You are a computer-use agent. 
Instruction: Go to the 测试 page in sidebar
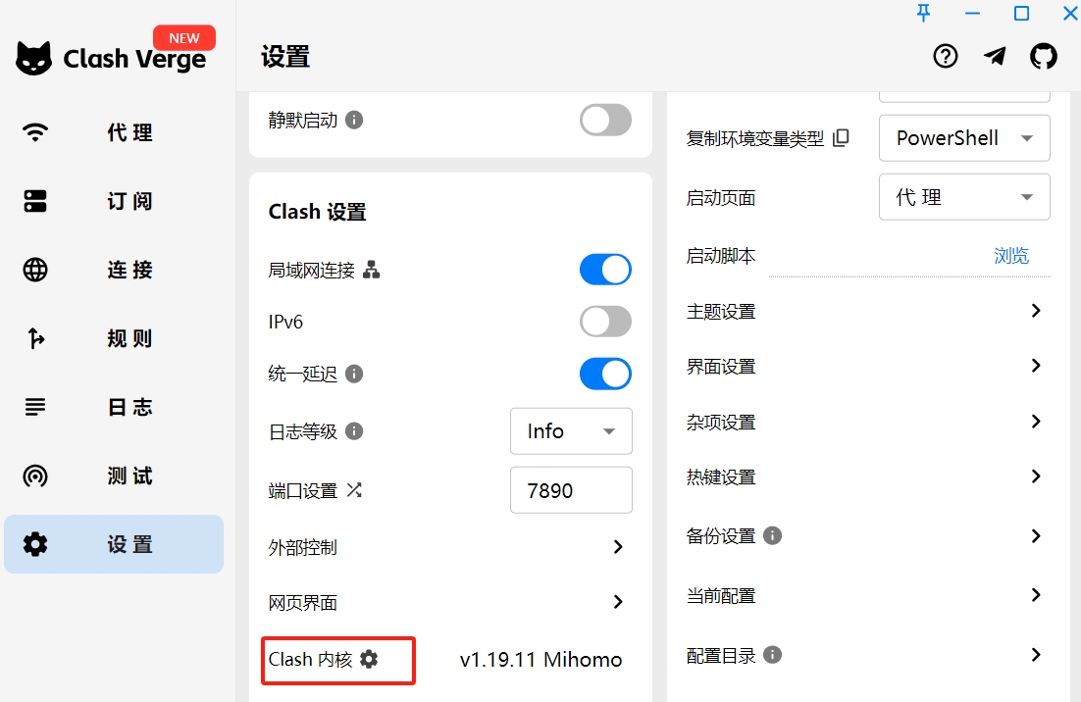coord(114,476)
